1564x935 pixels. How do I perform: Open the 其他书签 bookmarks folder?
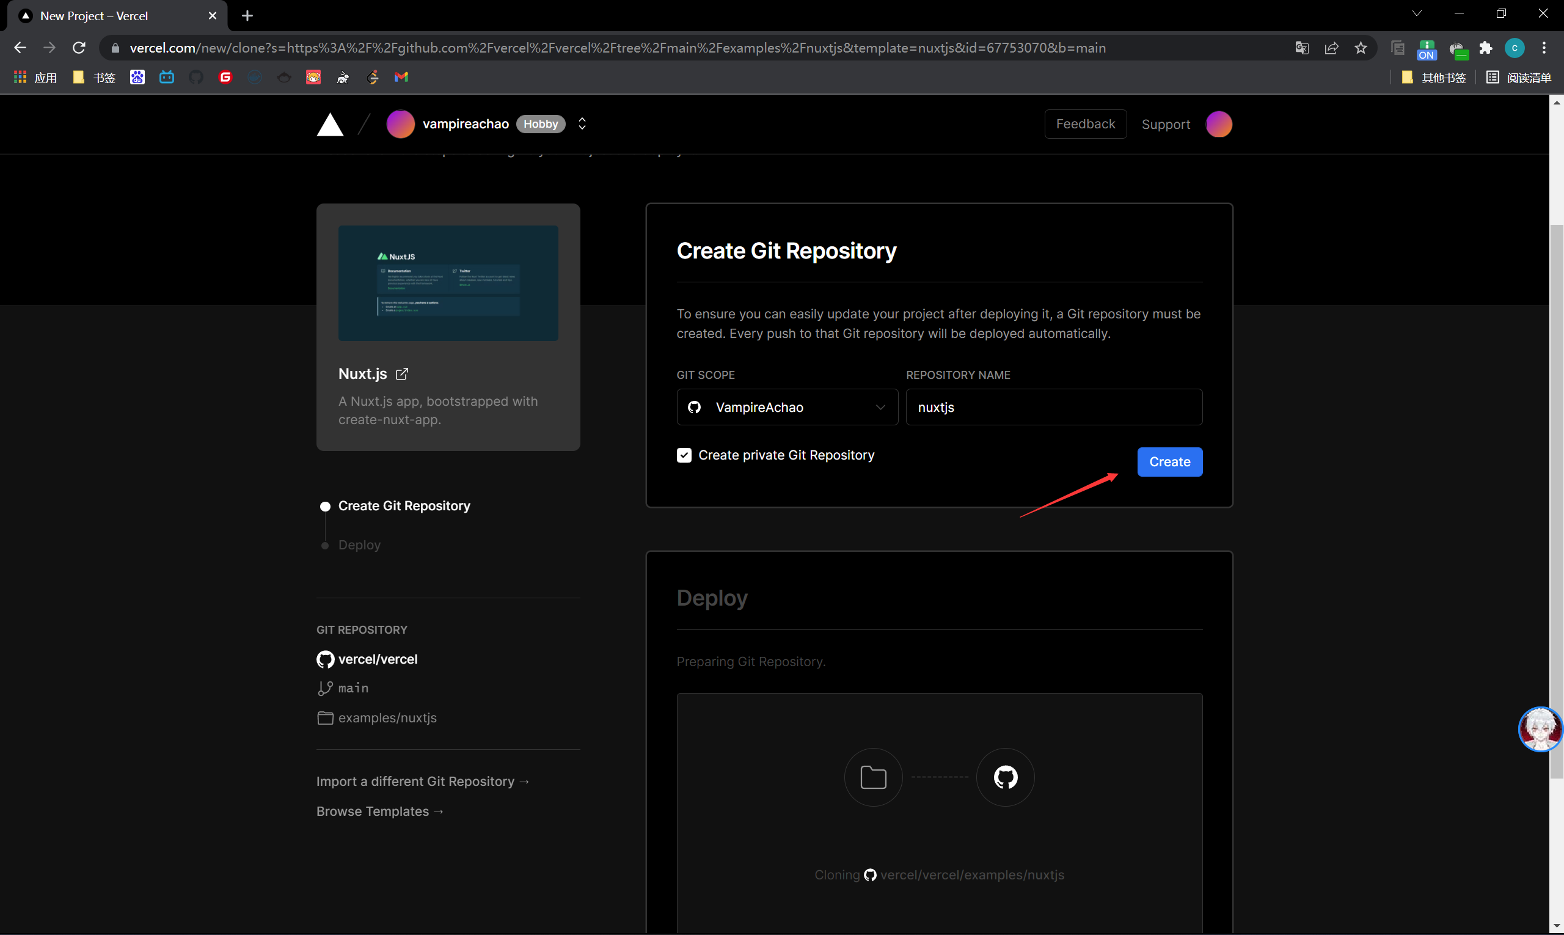click(x=1434, y=78)
